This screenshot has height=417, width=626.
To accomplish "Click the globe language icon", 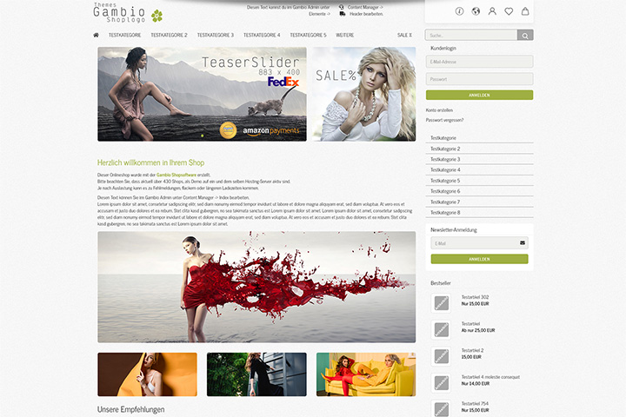I will (x=476, y=11).
